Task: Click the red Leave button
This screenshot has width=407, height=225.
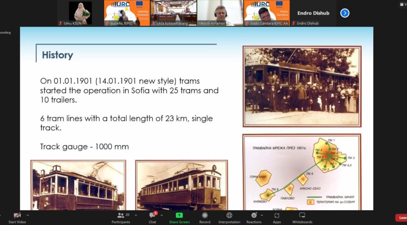Action: click(401, 217)
